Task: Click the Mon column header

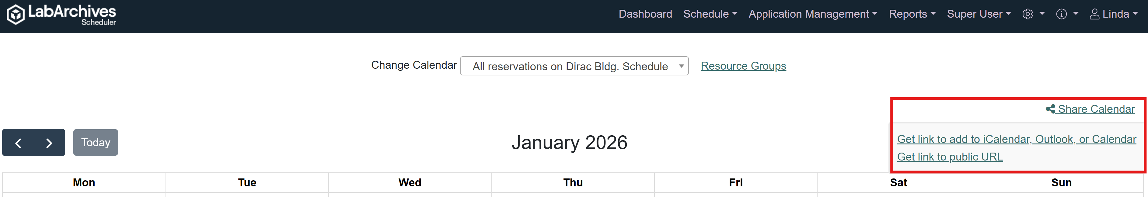Action: coord(84,183)
